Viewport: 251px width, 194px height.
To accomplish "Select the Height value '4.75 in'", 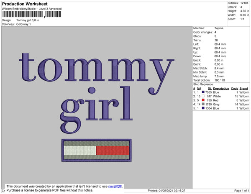I will (245, 11).
